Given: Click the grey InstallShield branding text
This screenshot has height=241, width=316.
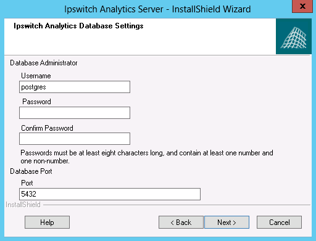Looking at the screenshot, I should [x=23, y=205].
